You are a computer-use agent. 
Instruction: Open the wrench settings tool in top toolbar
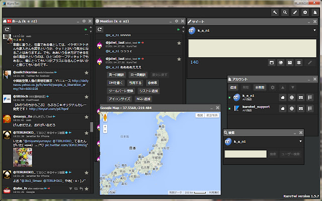click(275, 12)
